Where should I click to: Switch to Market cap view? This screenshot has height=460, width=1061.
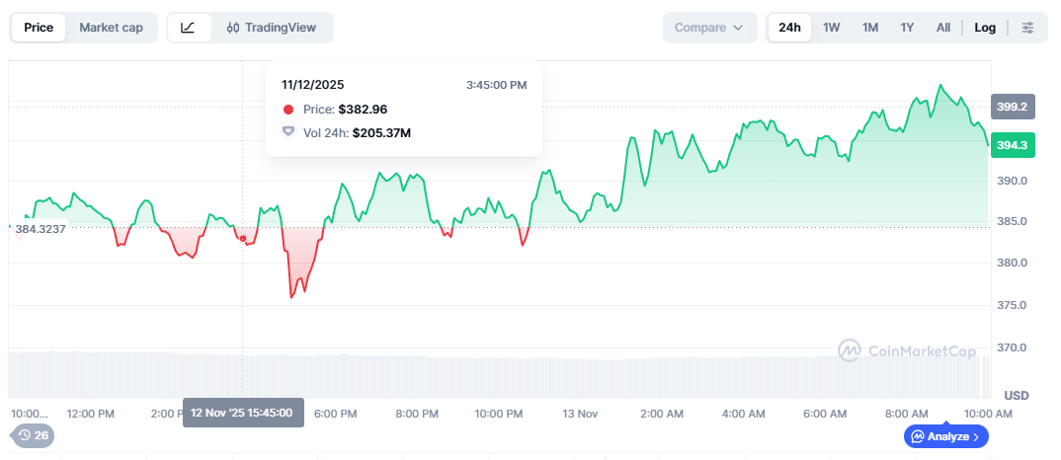tap(111, 28)
